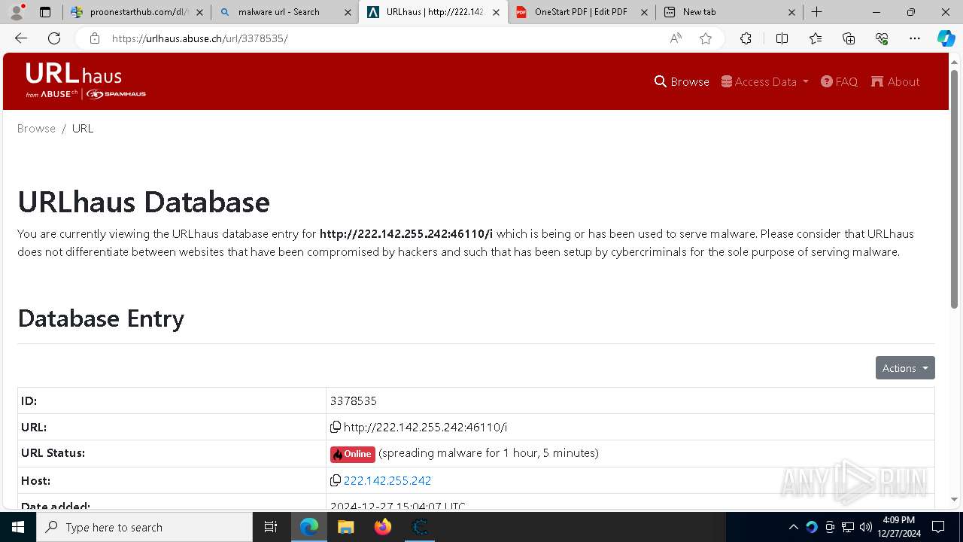Click the Type here to search box
Viewport: 963px width, 542px height.
(x=144, y=527)
